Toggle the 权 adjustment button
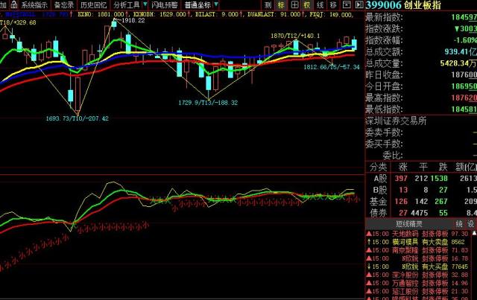 [x=307, y=4]
